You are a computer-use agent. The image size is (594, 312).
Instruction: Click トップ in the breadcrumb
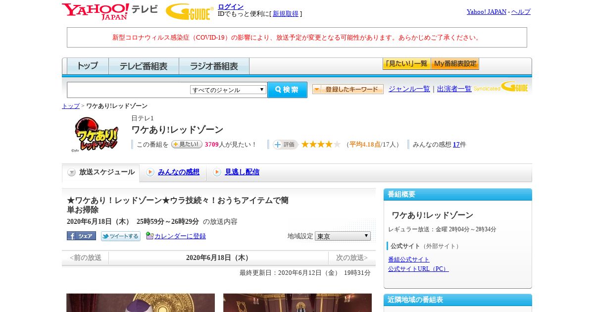71,106
